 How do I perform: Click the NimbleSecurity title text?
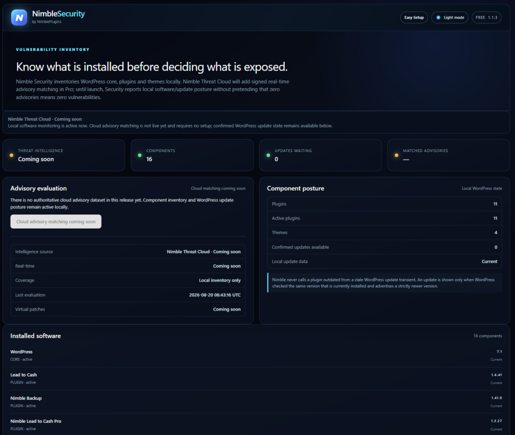pyautogui.click(x=58, y=14)
